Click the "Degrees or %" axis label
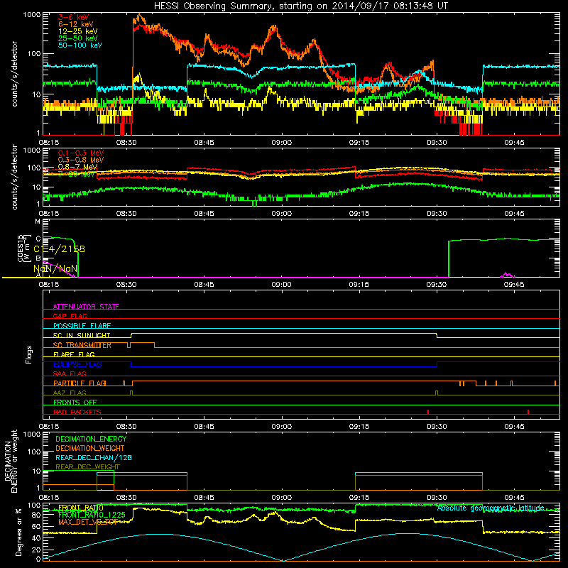568x568 pixels. click(18, 532)
